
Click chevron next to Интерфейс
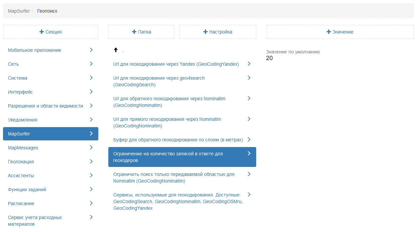coord(91,92)
